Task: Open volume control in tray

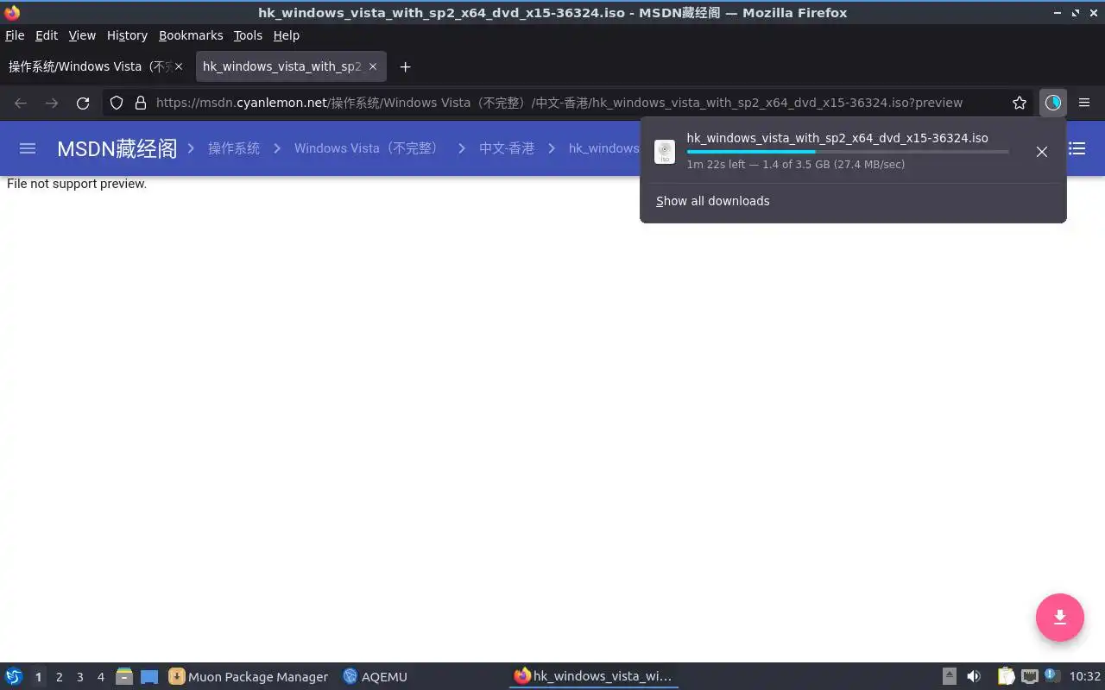Action: click(974, 676)
